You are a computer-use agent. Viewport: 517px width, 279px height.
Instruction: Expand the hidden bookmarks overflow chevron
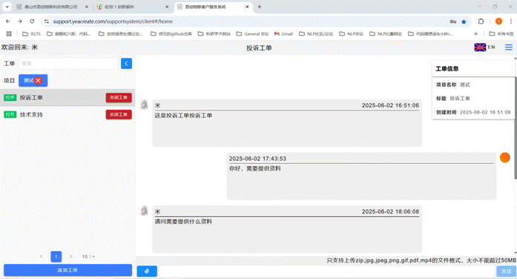click(x=475, y=33)
